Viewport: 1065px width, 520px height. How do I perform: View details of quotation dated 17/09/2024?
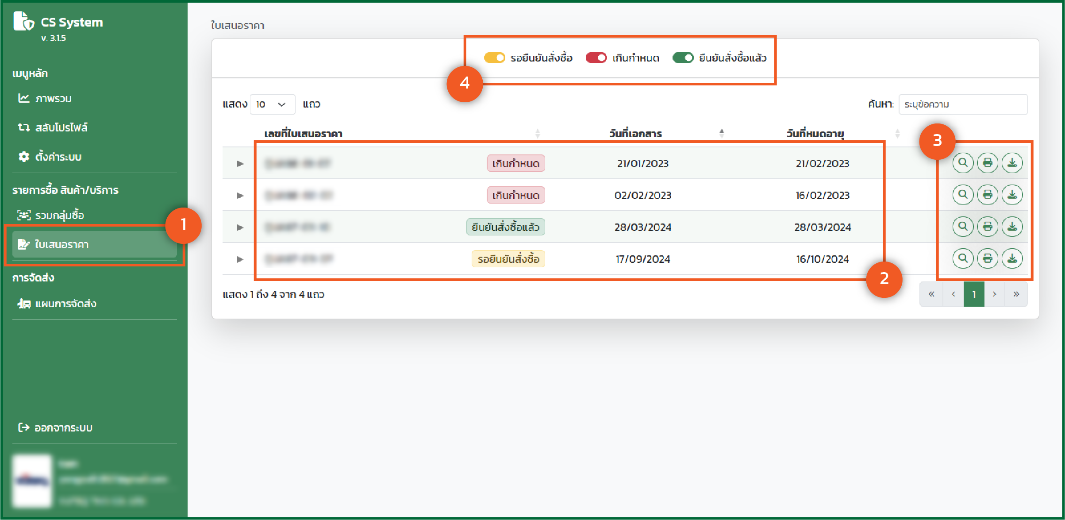[962, 258]
